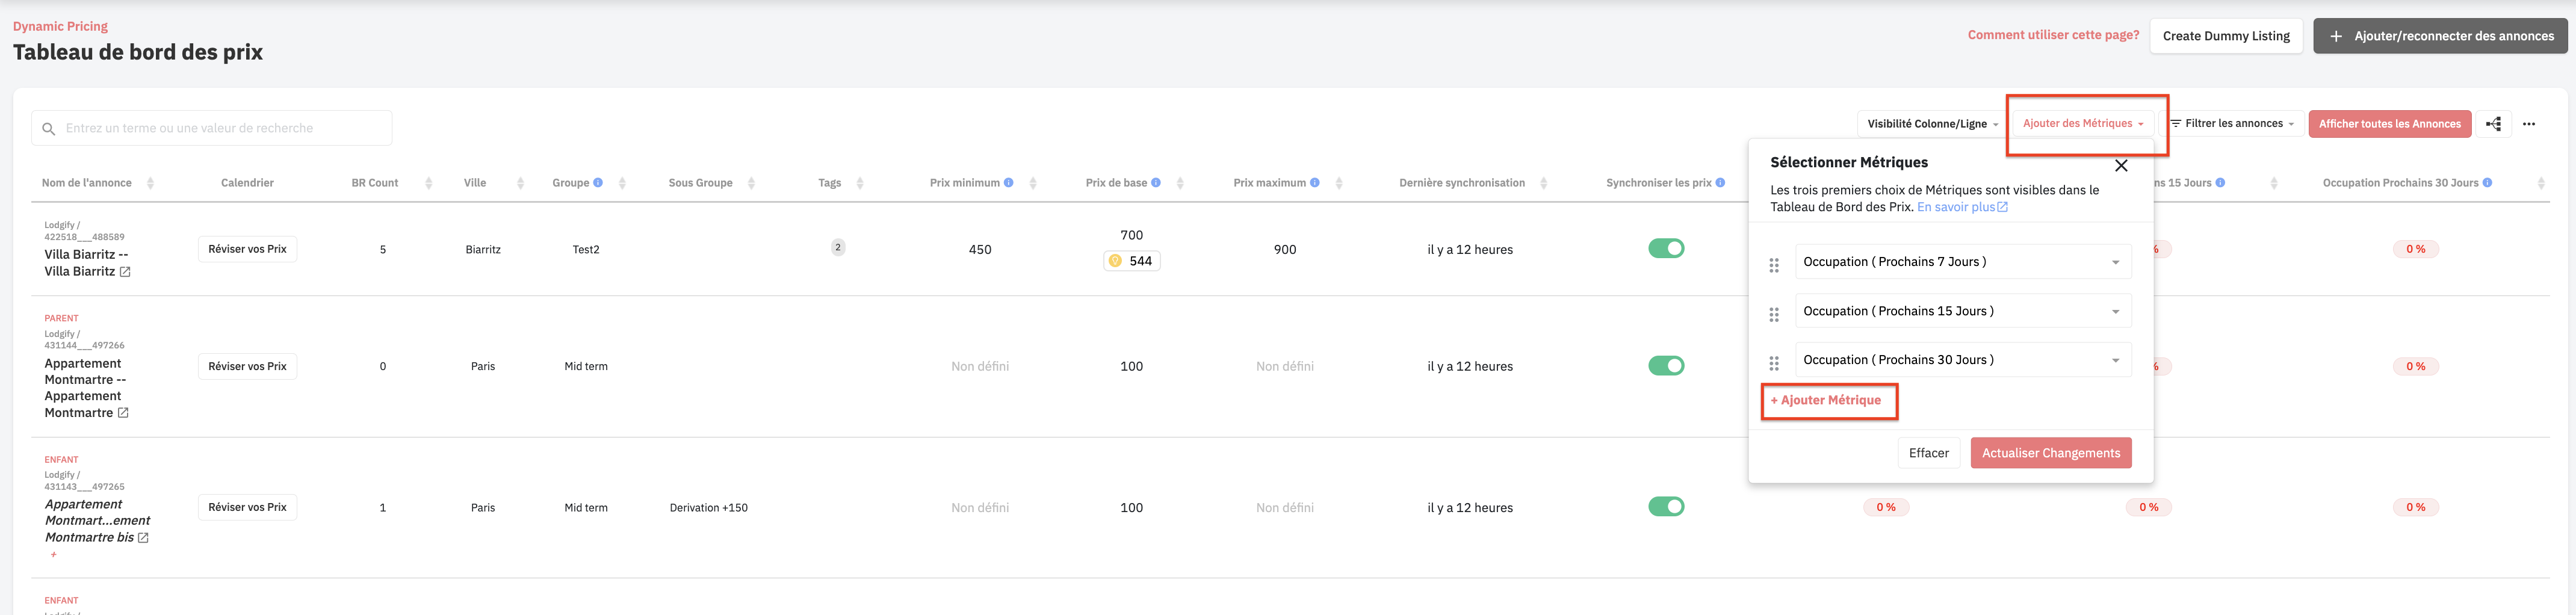The width and height of the screenshot is (2576, 615).
Task: Open Occupation Prochains 7 Jours dropdown
Action: click(1963, 262)
